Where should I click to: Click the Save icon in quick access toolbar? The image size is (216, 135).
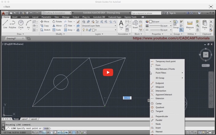19,13
